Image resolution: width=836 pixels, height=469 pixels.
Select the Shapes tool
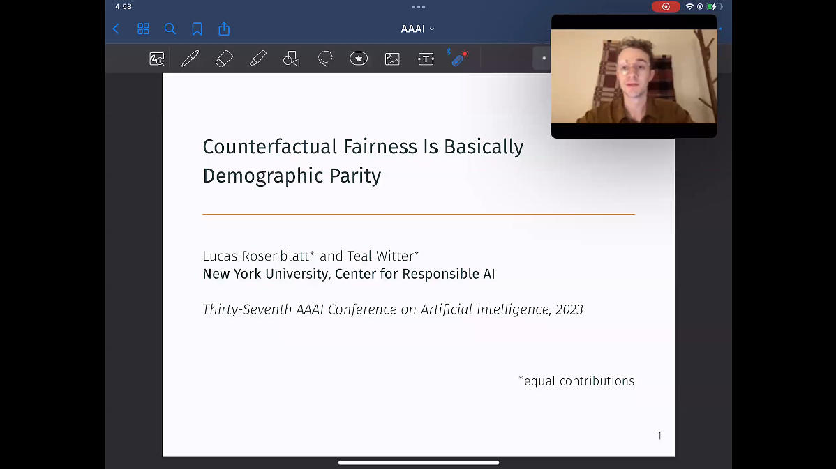[x=291, y=58]
